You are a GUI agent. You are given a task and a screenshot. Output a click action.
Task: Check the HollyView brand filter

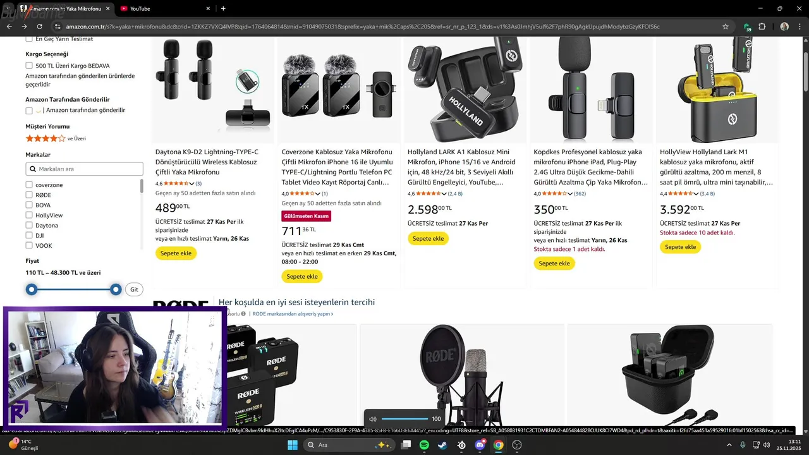[29, 215]
